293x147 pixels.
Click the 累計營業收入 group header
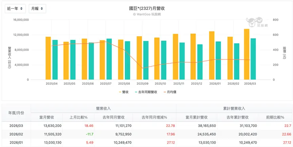234,108
